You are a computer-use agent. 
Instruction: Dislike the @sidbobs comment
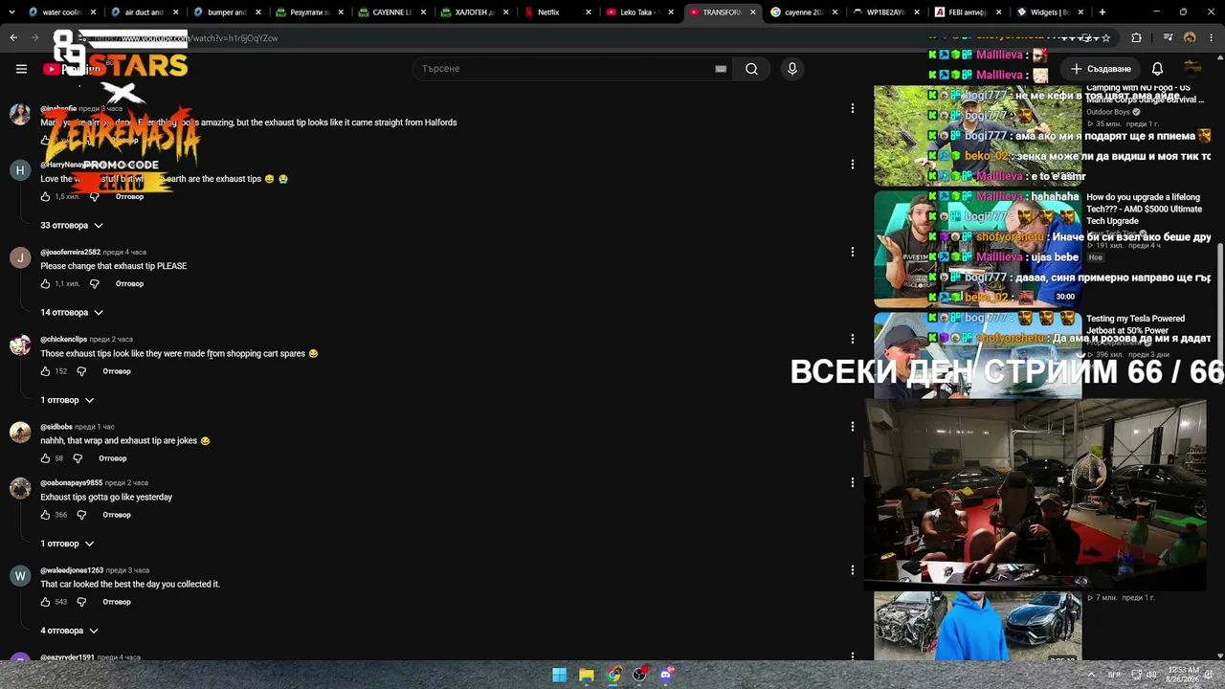77,458
